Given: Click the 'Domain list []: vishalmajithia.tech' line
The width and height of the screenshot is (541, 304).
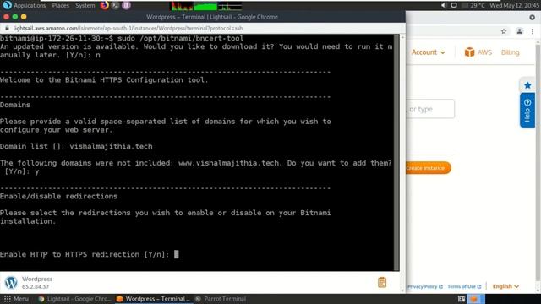Looking at the screenshot, I should 76,146.
